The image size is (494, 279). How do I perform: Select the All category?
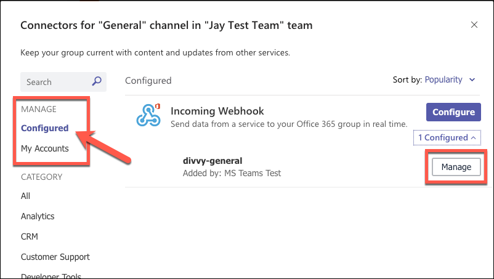(25, 196)
